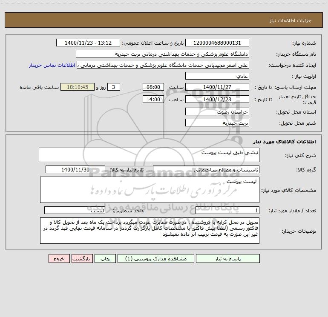This screenshot has height=317, width=328.
Task: Select the شماره نیاز field 1200004688000131
Action: (x=217, y=43)
